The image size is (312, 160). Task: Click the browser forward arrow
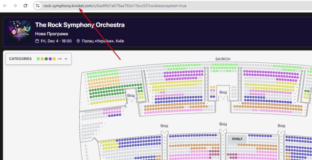click(15, 6)
